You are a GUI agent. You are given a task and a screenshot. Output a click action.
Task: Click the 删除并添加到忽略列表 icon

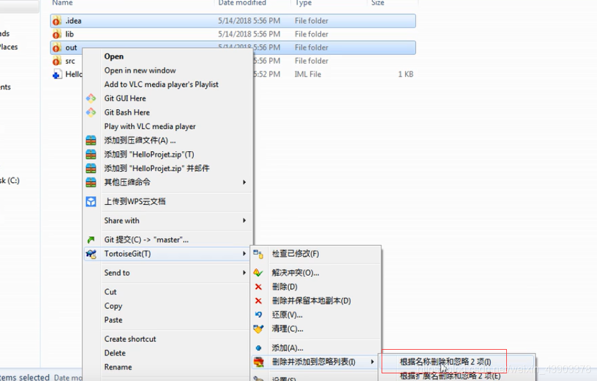(x=258, y=362)
